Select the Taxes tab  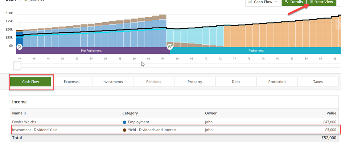click(318, 82)
